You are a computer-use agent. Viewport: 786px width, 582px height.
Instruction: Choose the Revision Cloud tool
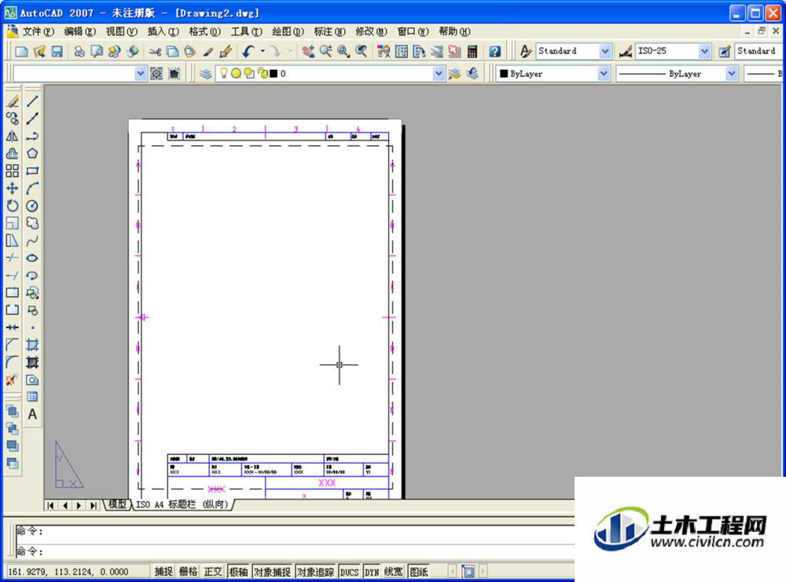(32, 223)
